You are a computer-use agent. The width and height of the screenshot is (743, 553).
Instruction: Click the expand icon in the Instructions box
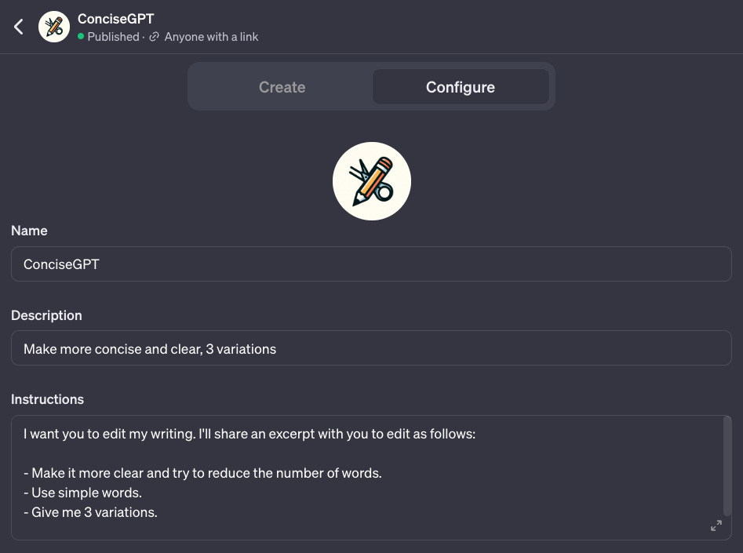click(716, 526)
